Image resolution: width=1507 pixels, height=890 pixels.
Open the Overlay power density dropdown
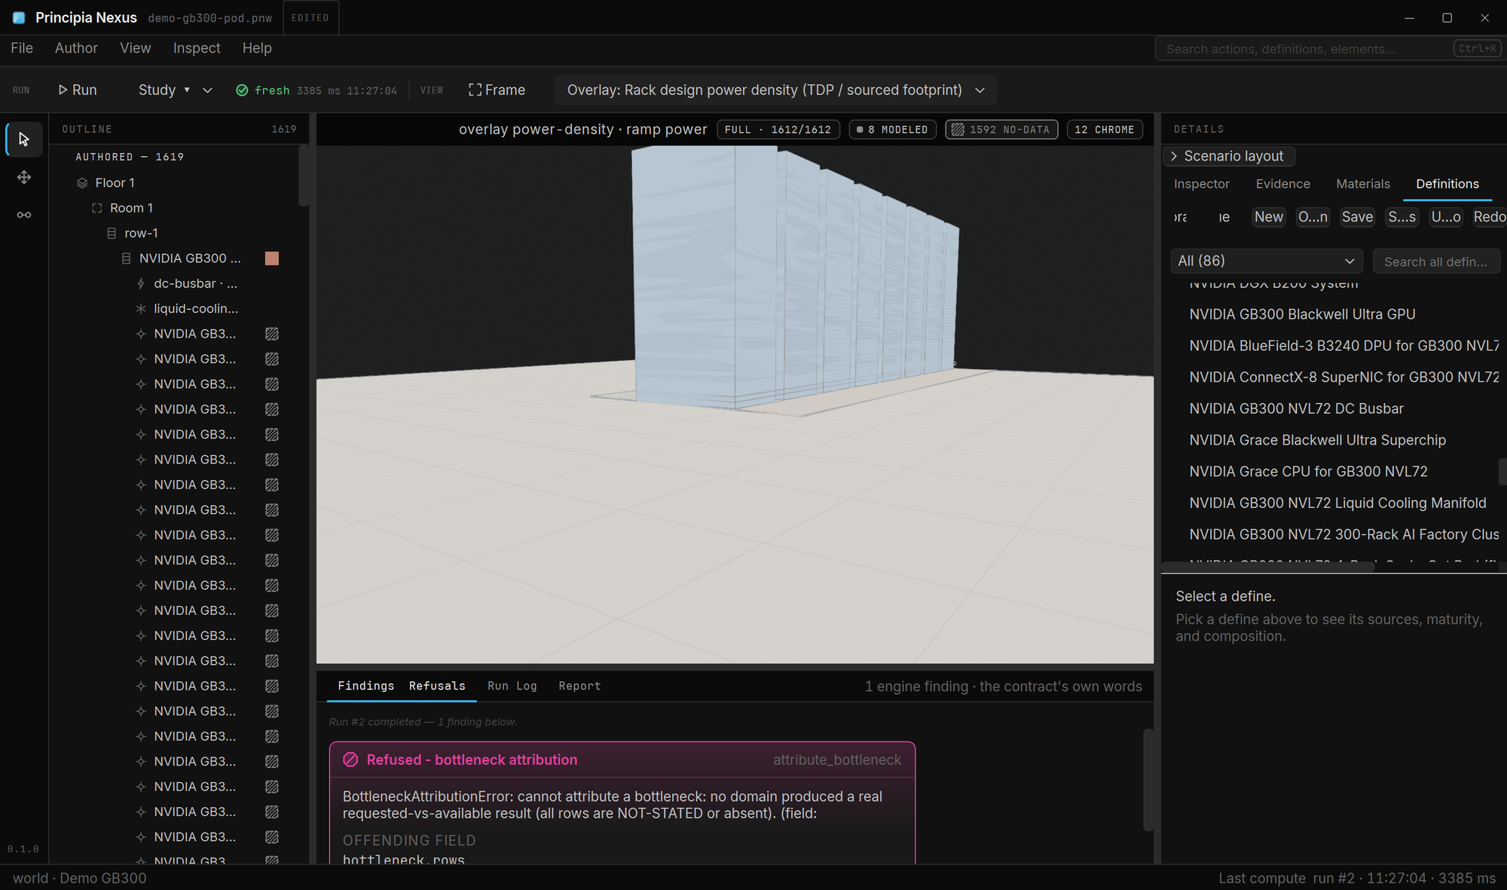pos(775,90)
